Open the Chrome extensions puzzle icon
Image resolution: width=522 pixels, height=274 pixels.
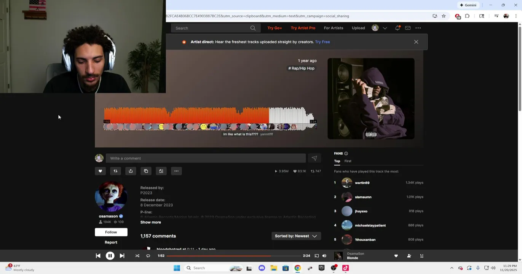[x=467, y=16]
